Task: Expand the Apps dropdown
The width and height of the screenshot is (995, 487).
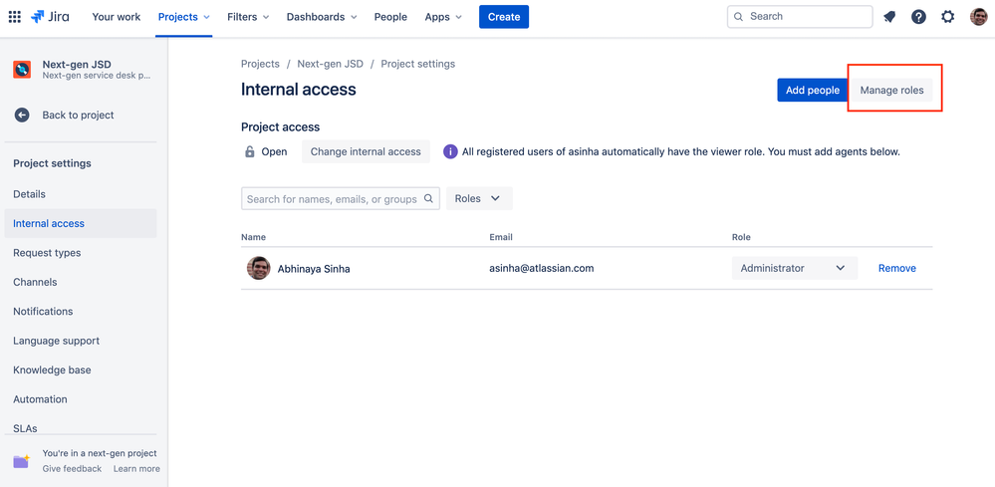Action: 443,17
